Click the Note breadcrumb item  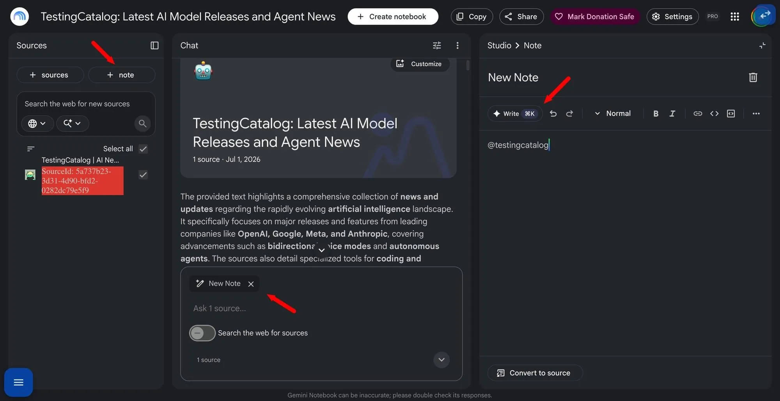[532, 46]
